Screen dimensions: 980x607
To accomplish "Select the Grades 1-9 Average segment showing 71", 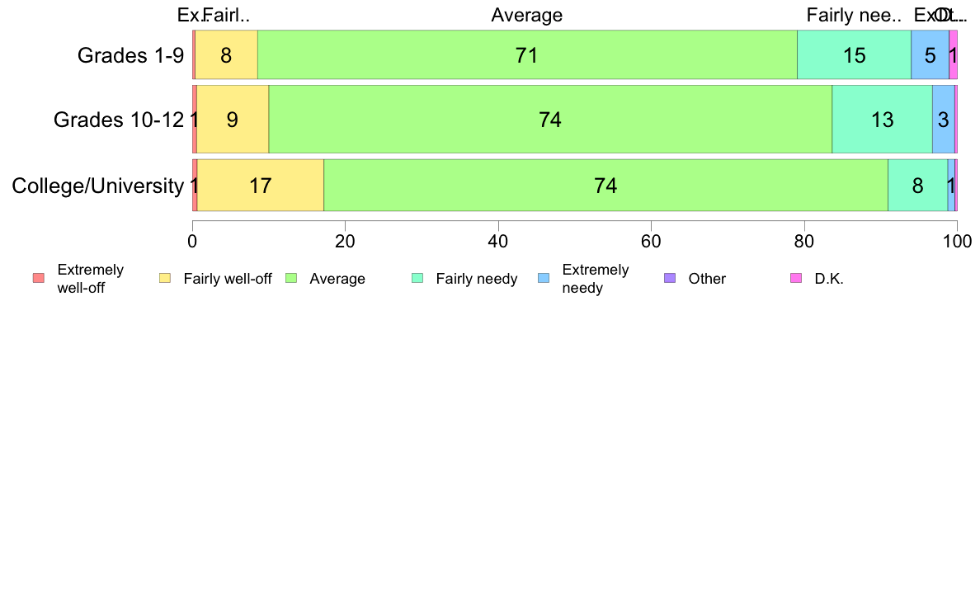I will coord(527,54).
